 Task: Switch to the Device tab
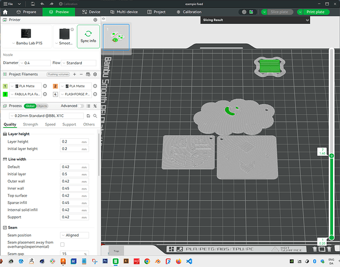click(91, 12)
